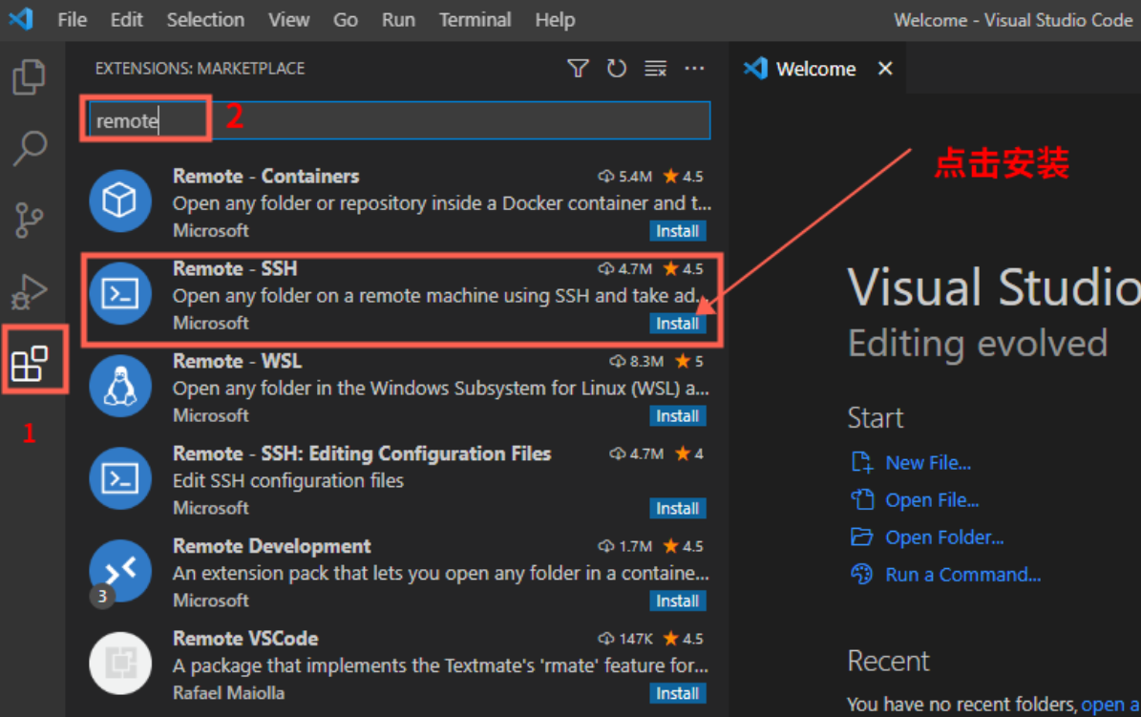Install the Remote - WSL extension

coord(678,415)
